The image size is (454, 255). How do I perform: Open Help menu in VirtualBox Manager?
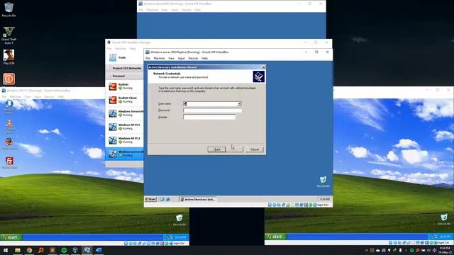[x=133, y=49]
